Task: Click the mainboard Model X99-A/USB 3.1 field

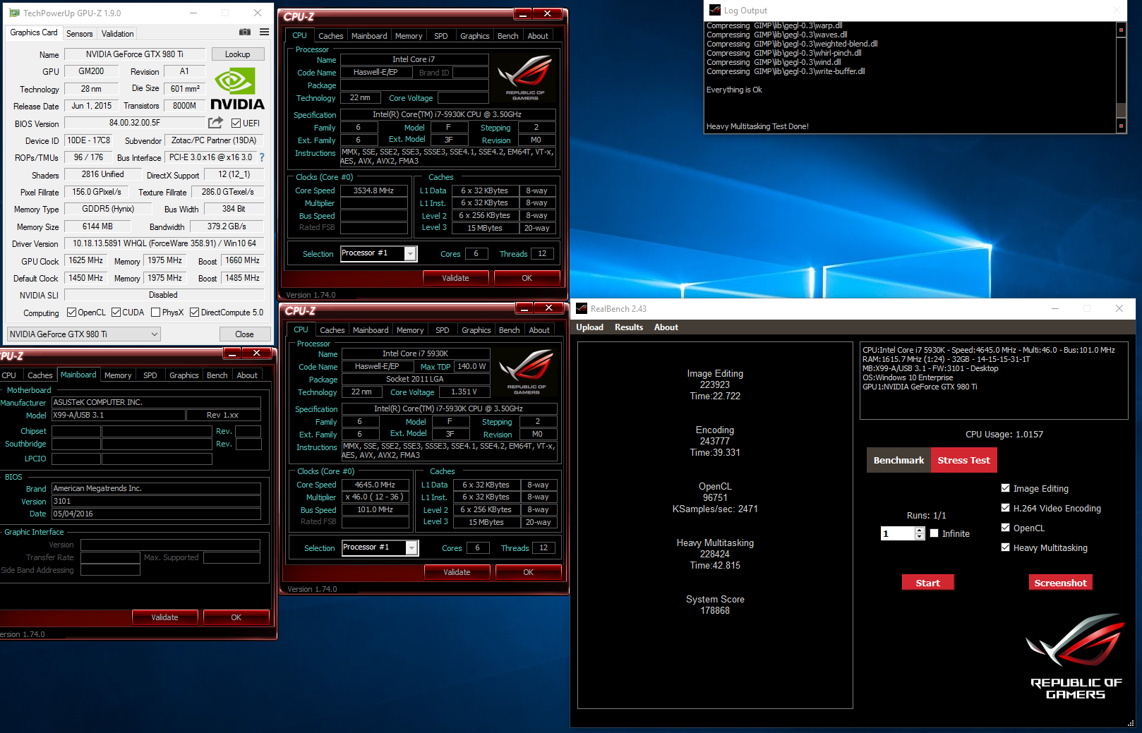Action: click(x=119, y=415)
